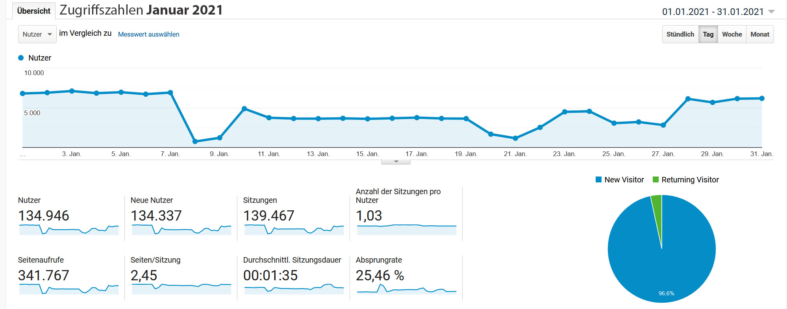Viewport: 787px width, 309px height.
Task: Click the blue Nutzer legend dot
Action: (x=21, y=58)
